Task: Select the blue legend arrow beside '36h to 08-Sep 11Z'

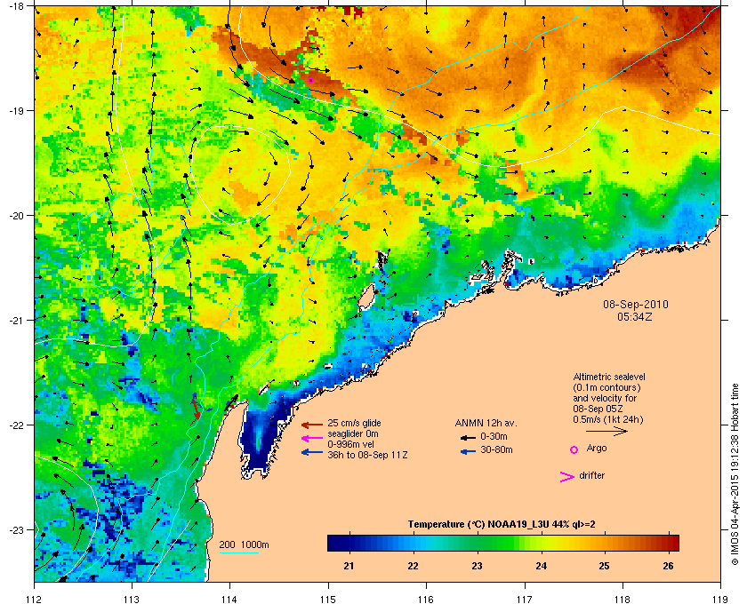Action: [312, 452]
